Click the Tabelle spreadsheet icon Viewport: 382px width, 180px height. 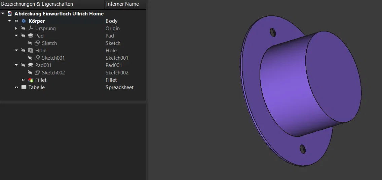click(x=24, y=87)
